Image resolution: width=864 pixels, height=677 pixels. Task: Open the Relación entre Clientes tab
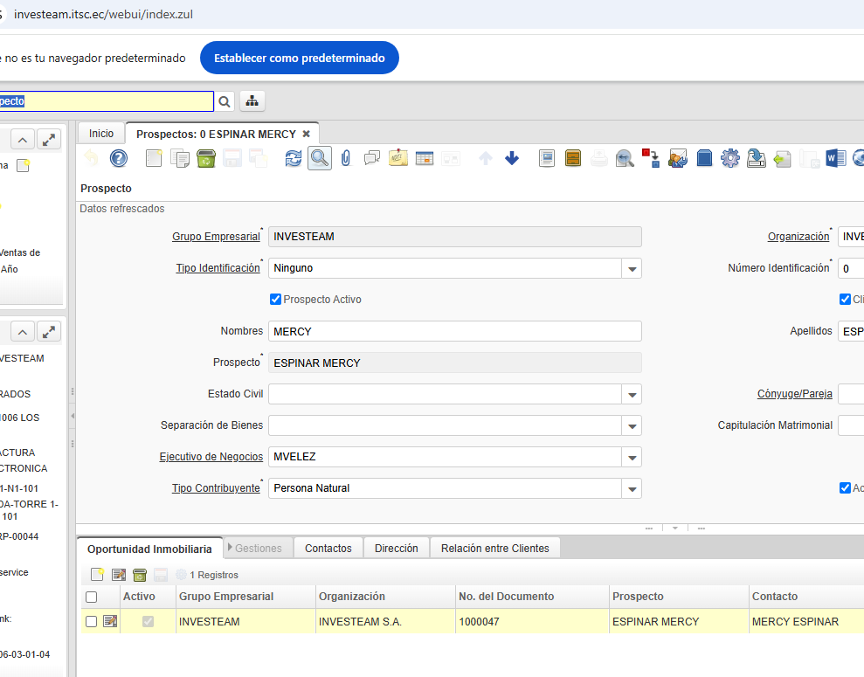(x=494, y=549)
